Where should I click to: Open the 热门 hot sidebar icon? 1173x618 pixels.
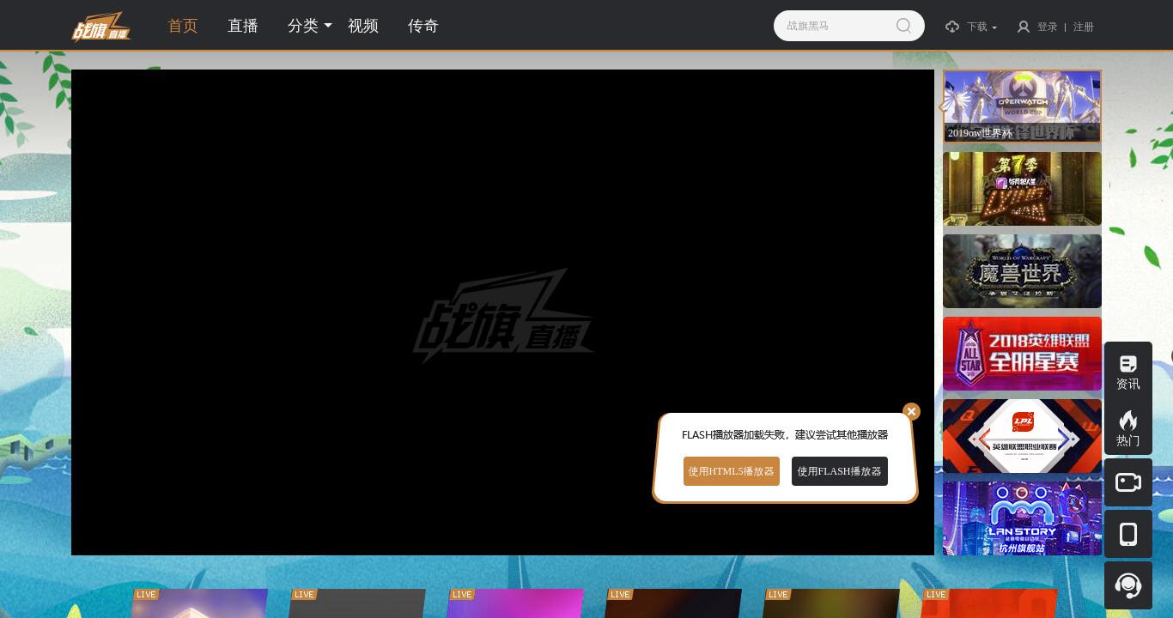coord(1128,427)
